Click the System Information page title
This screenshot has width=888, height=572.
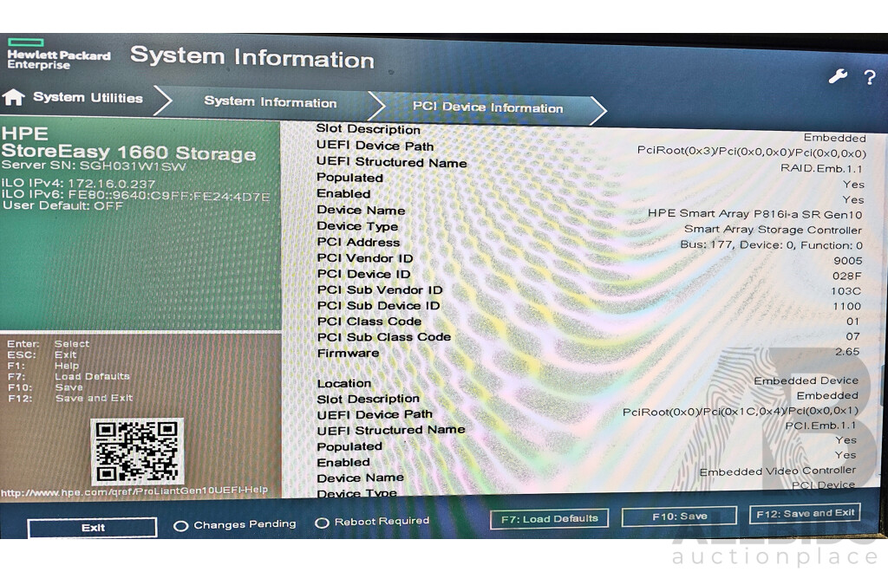tap(252, 57)
